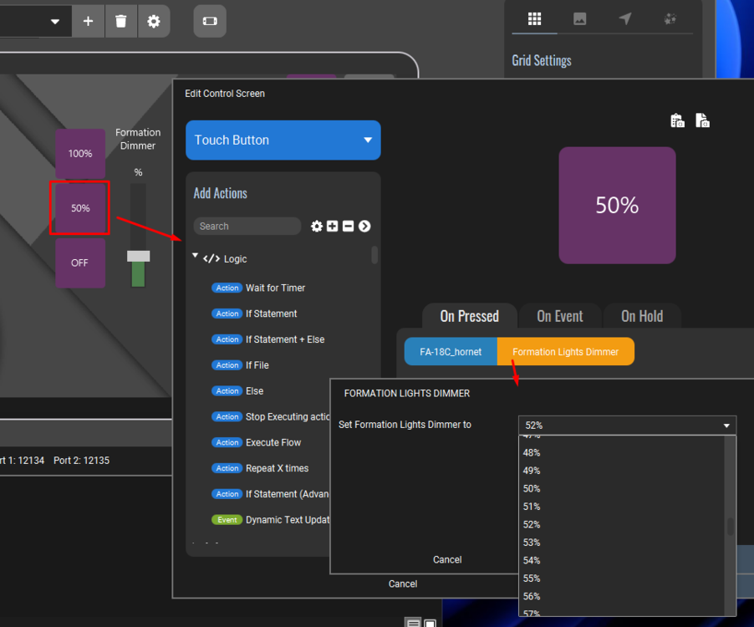The width and height of the screenshot is (754, 627).
Task: Switch to the image tab icon
Action: click(579, 19)
